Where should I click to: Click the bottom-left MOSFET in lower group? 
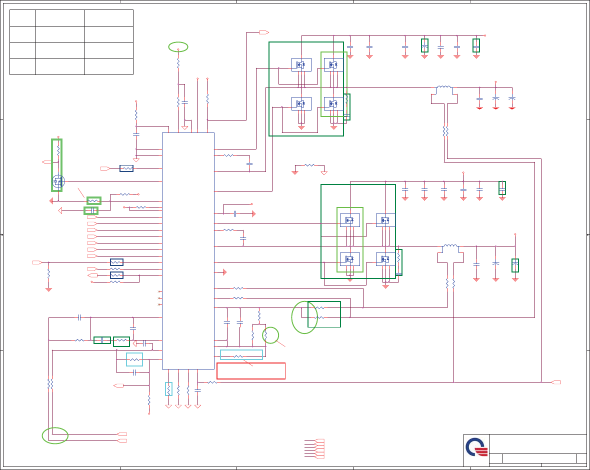pyautogui.click(x=350, y=259)
